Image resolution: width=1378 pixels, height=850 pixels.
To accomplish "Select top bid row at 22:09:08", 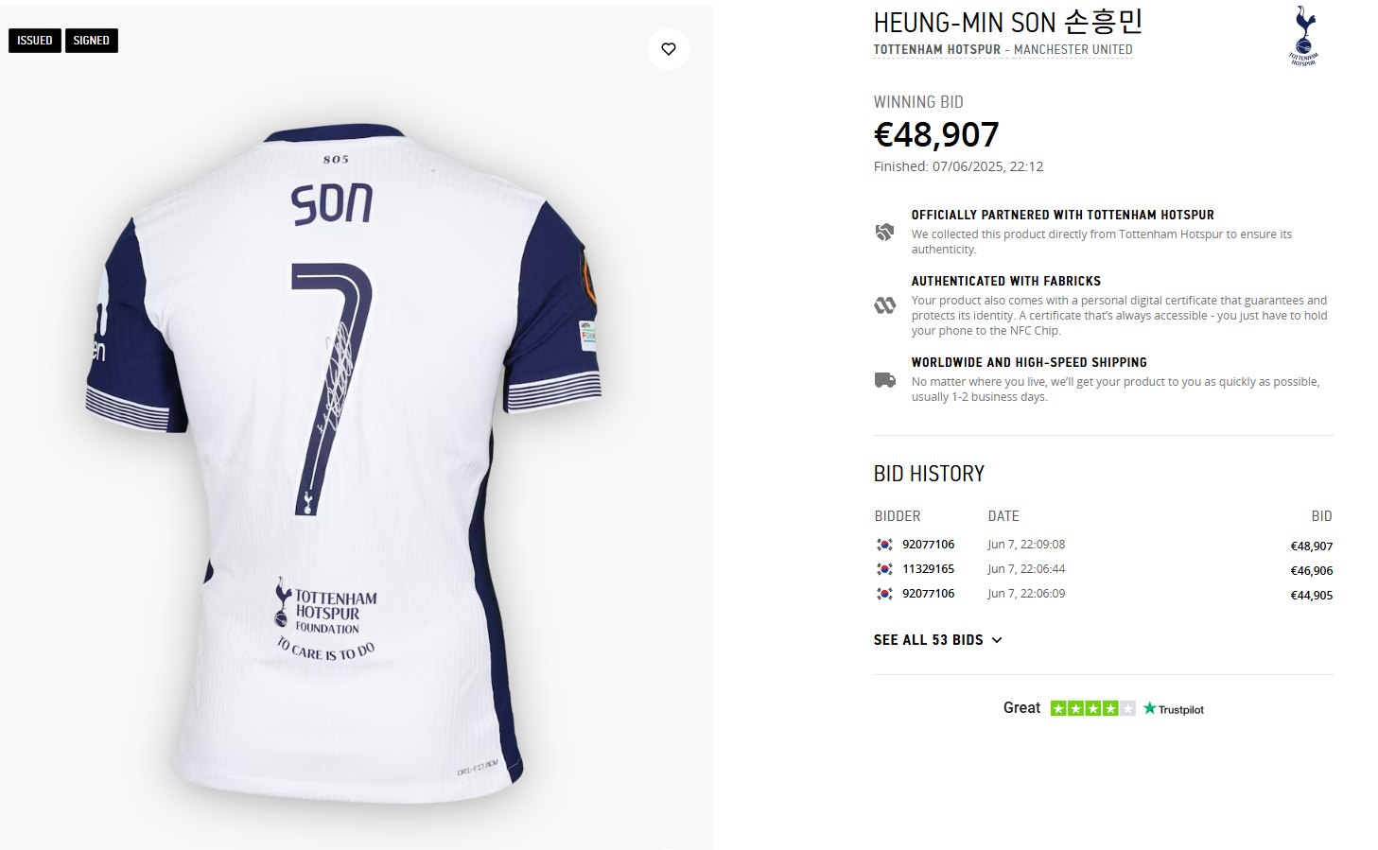I will (x=1103, y=546).
